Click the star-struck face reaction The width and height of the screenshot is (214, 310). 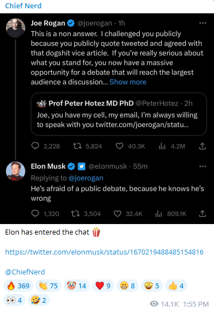[152, 286]
